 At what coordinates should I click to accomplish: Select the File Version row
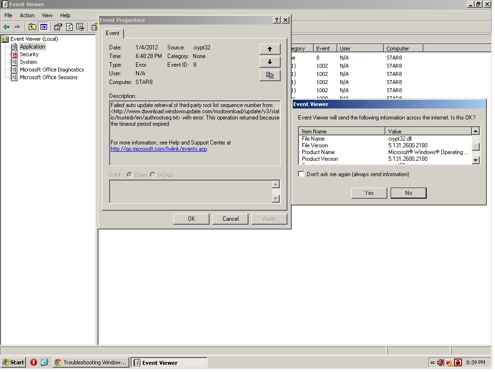pos(385,145)
